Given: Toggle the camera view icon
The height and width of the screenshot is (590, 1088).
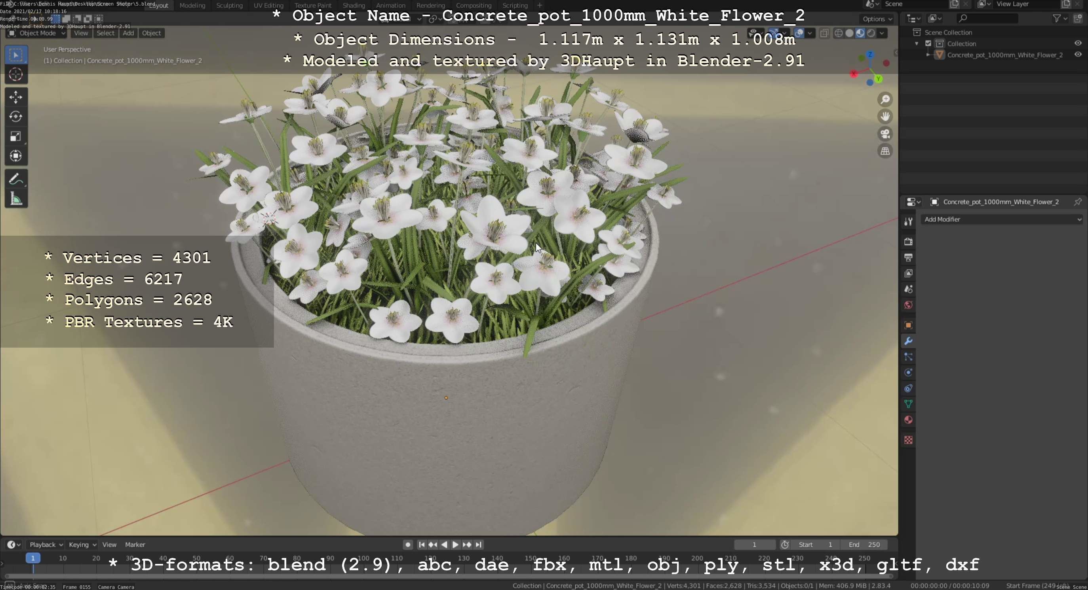Looking at the screenshot, I should (x=885, y=134).
